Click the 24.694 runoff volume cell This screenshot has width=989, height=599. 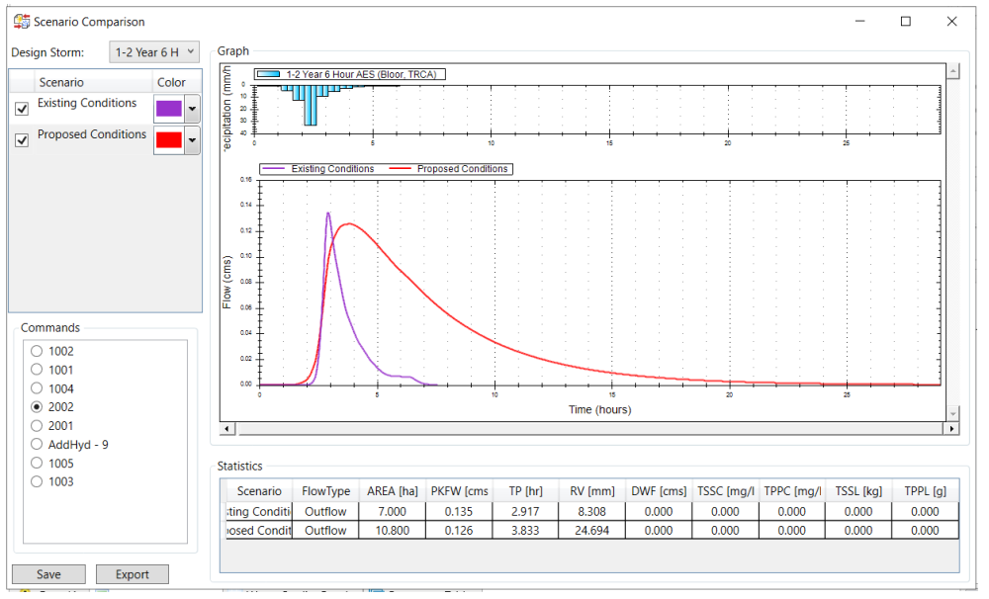coord(592,530)
